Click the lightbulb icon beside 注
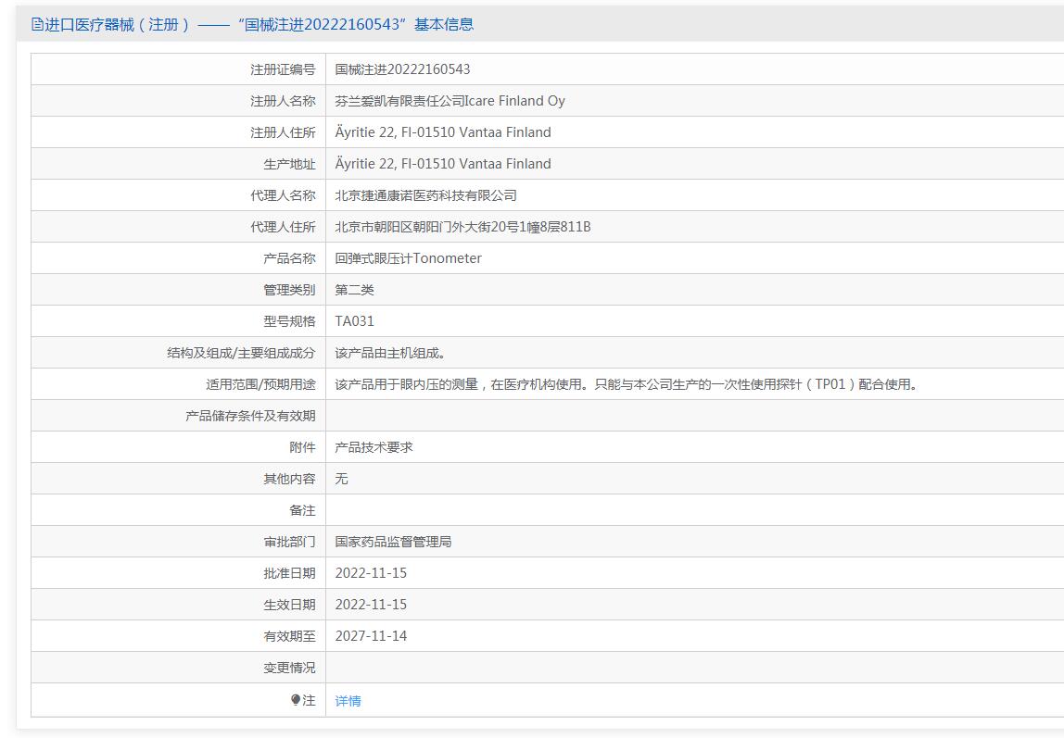This screenshot has height=738, width=1064. point(295,699)
